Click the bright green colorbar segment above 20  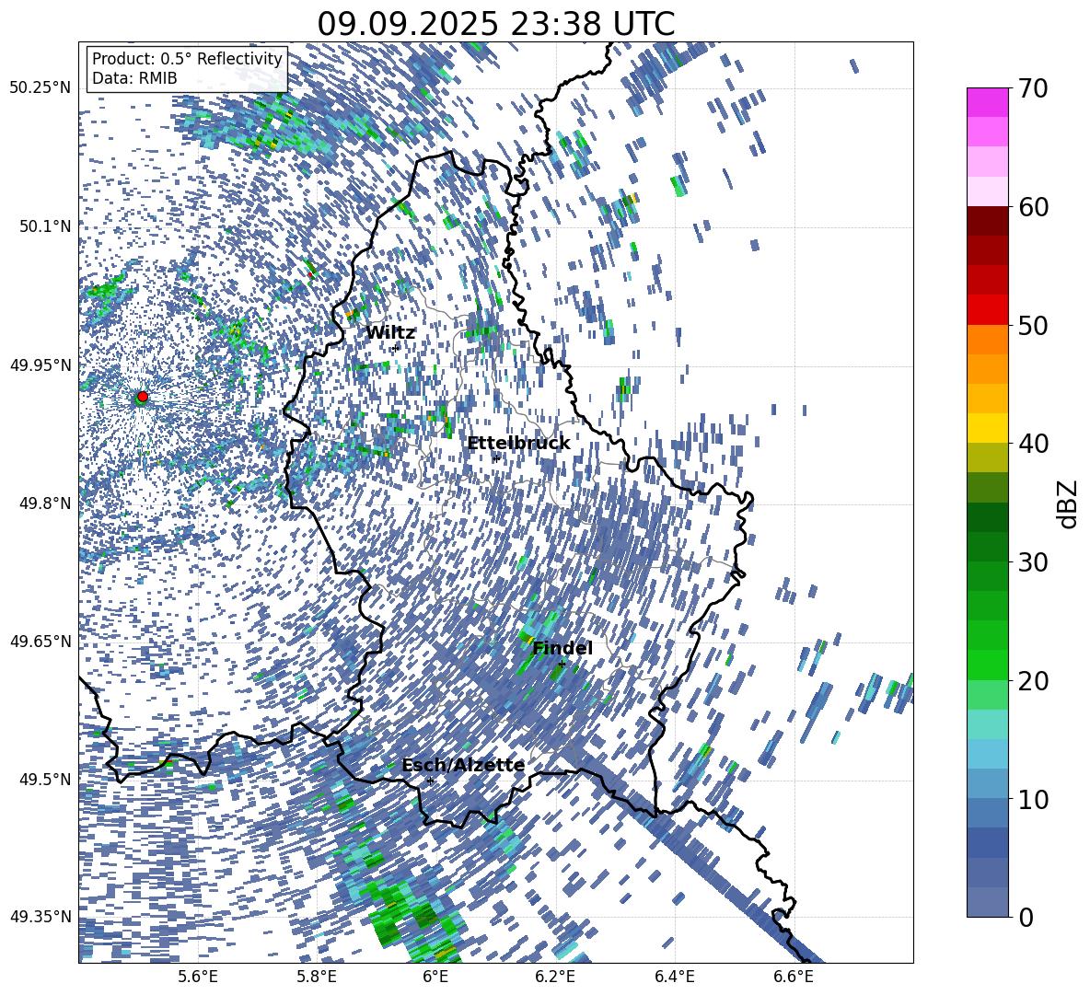(987, 665)
